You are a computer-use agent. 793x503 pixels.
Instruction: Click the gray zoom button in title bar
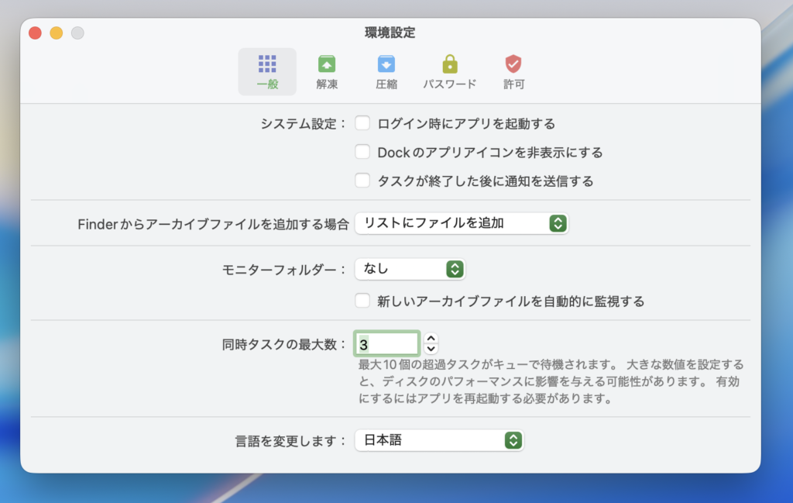point(77,33)
